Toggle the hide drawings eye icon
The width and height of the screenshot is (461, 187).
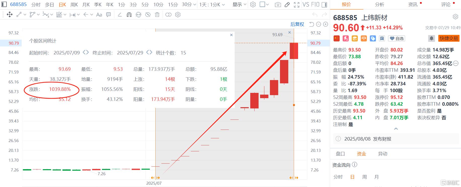(148, 15)
